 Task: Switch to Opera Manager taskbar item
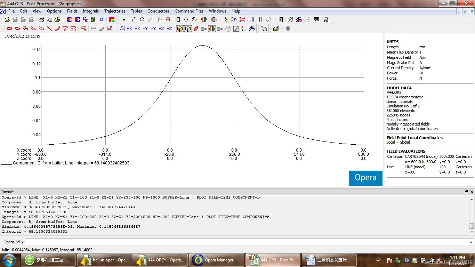coord(217,260)
